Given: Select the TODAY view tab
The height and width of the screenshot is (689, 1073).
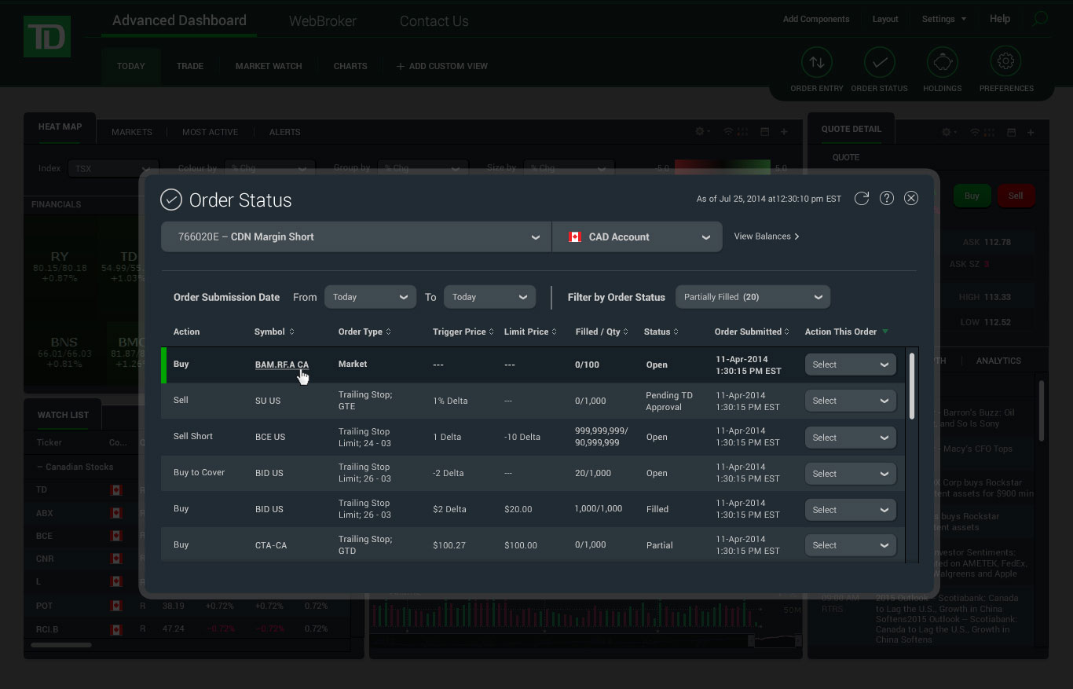Looking at the screenshot, I should pyautogui.click(x=131, y=66).
